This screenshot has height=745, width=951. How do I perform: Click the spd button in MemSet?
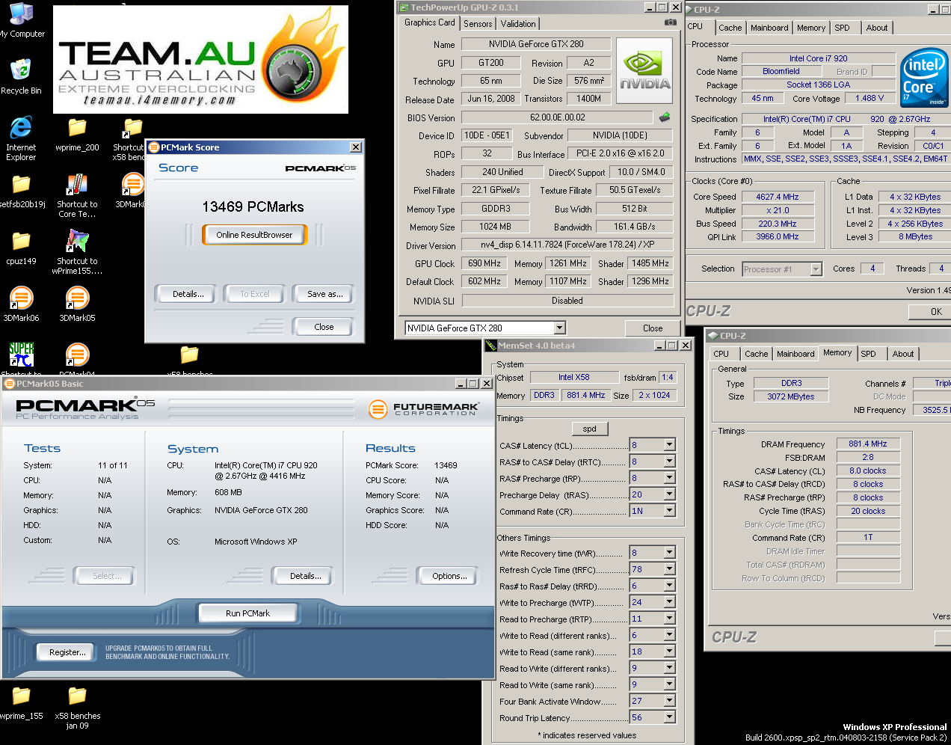pyautogui.click(x=590, y=429)
